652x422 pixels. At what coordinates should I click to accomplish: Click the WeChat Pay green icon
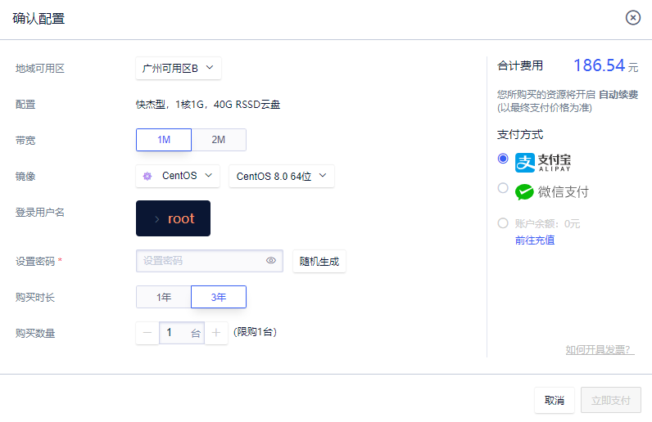tap(524, 192)
